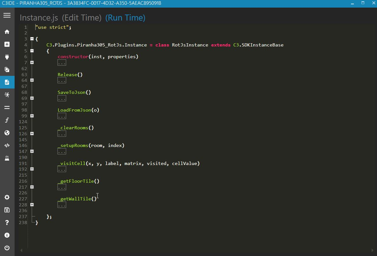The width and height of the screenshot is (377, 256).
Task: Click the power exit icon
Action: click(x=7, y=248)
